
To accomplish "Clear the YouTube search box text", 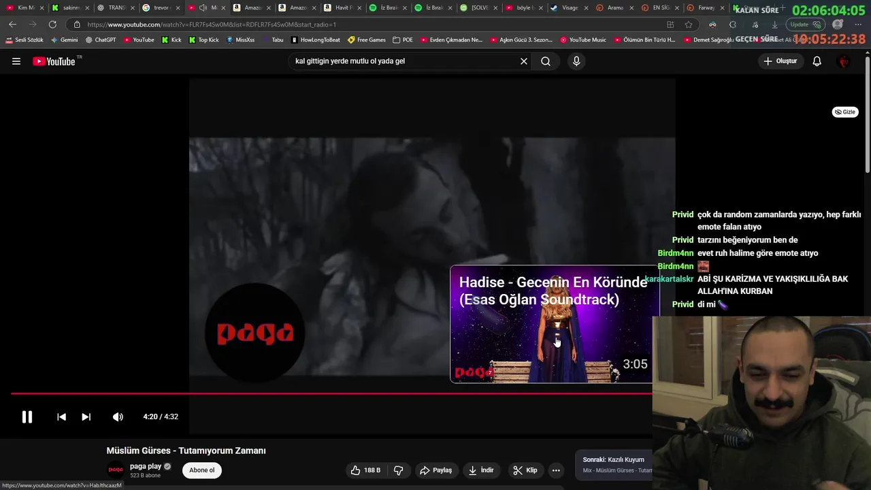I will pyautogui.click(x=524, y=61).
